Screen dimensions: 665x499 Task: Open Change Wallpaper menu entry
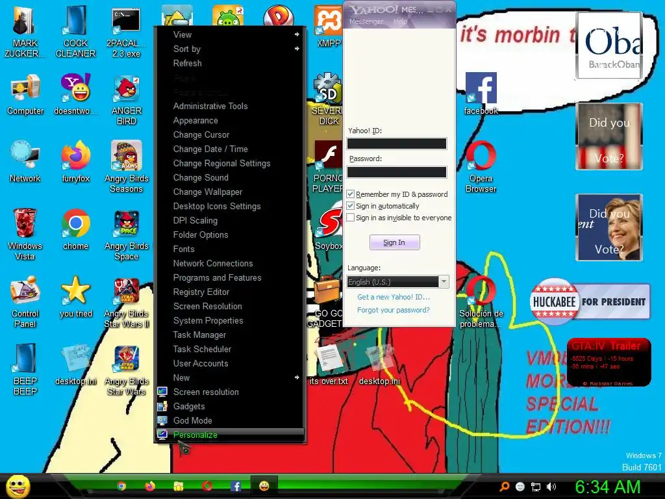point(230,192)
